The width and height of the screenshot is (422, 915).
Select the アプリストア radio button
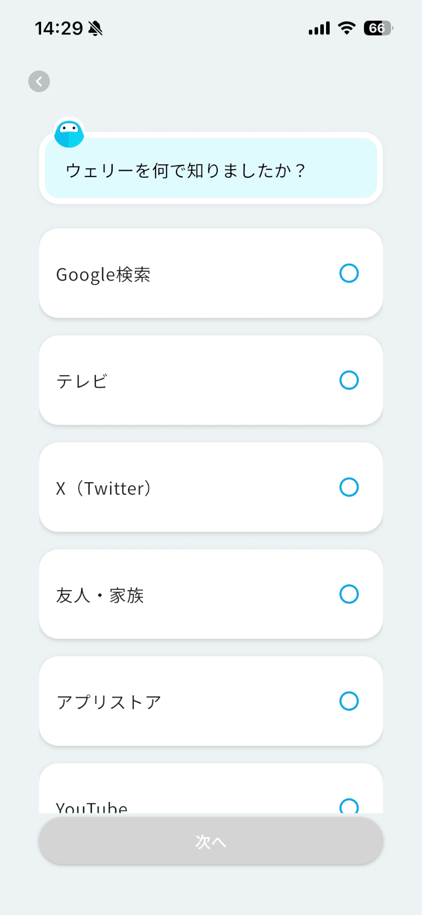pos(349,701)
